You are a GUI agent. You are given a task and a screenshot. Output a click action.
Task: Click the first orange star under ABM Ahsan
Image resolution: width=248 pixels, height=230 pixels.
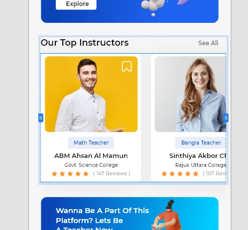[54, 174]
